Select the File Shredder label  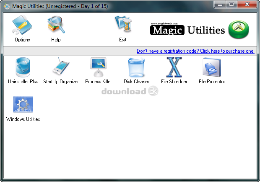[174, 82]
